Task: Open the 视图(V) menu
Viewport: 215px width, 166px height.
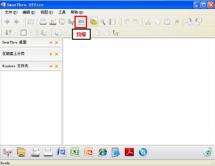Action: 47,12
